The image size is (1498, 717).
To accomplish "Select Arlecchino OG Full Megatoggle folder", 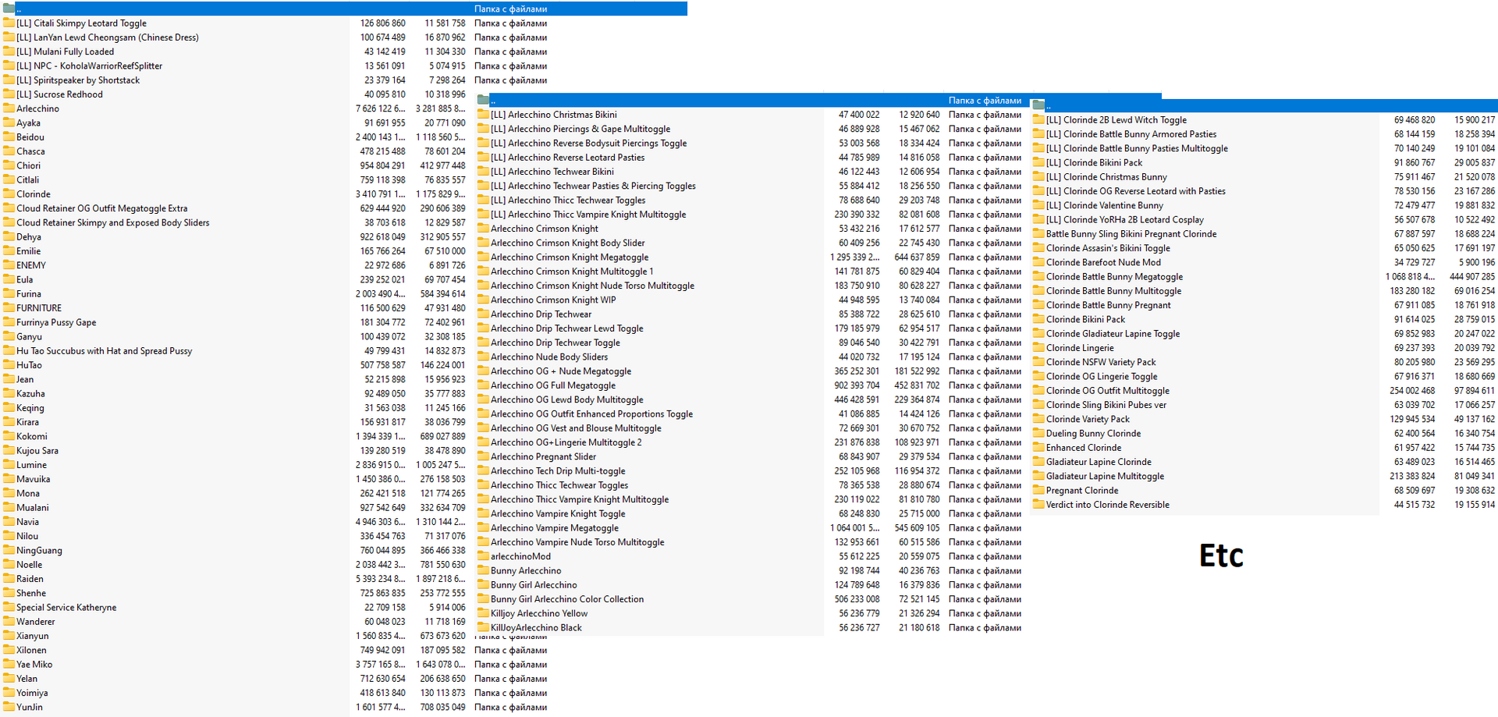I will pyautogui.click(x=553, y=385).
